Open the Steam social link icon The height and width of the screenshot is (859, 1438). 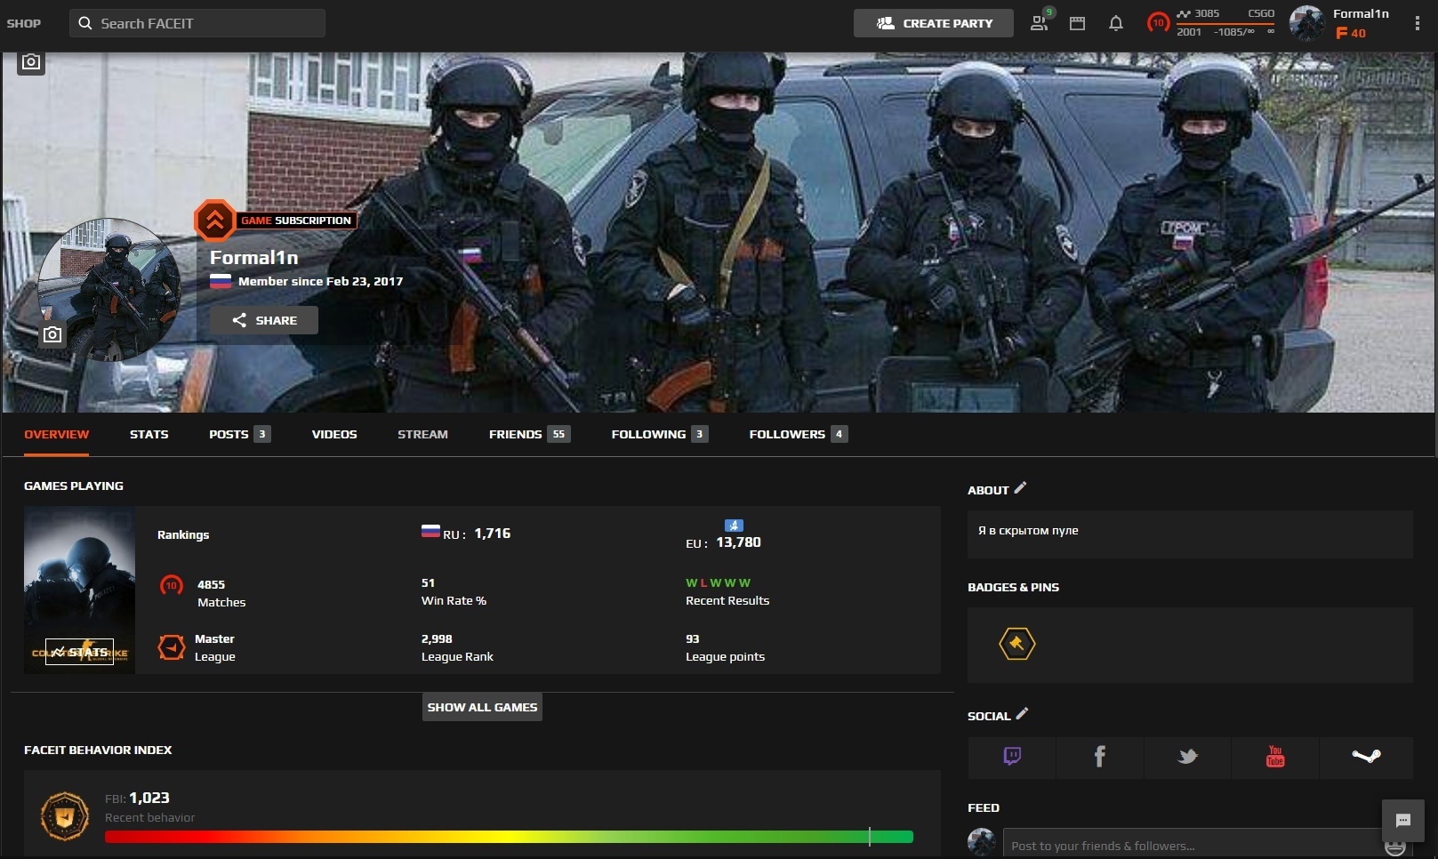pyautogui.click(x=1366, y=757)
